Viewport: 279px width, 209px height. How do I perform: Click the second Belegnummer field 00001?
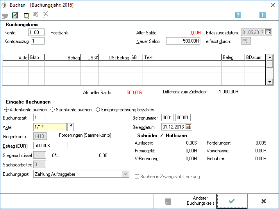tap(183, 118)
